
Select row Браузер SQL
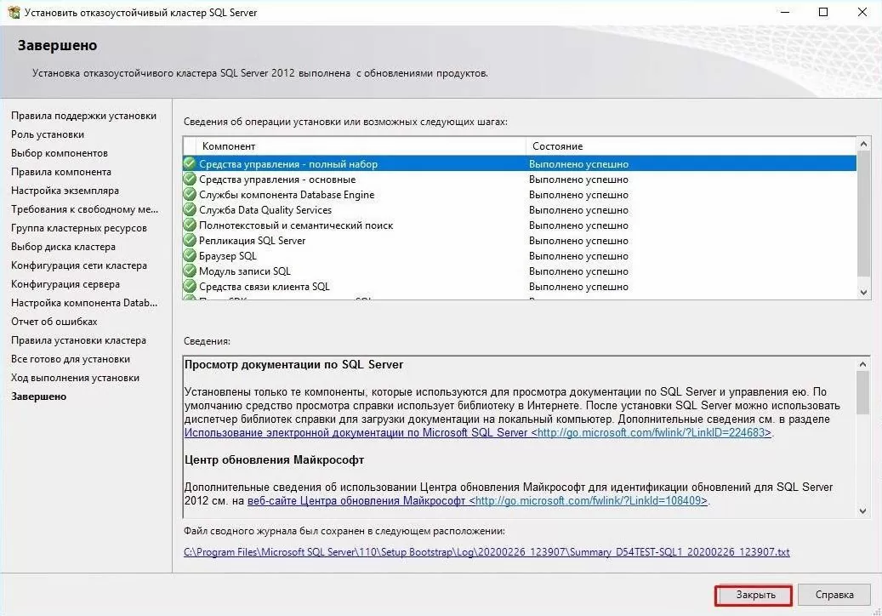pos(520,255)
